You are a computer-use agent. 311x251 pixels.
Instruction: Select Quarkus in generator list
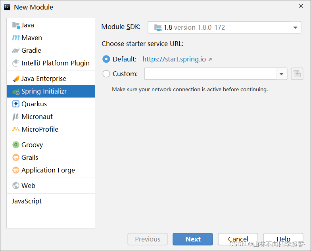click(51, 104)
